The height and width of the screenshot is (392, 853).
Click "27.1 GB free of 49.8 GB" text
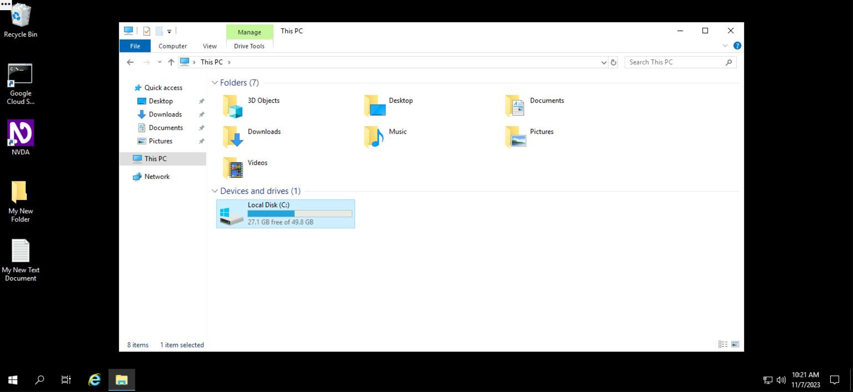[280, 222]
